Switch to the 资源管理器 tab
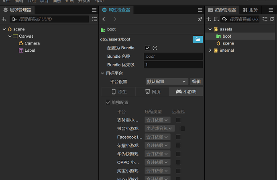The width and height of the screenshot is (277, 180). click(222, 10)
